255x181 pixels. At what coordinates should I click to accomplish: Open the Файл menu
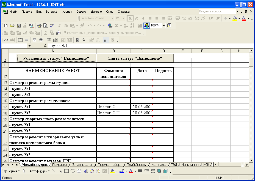tap(14, 12)
